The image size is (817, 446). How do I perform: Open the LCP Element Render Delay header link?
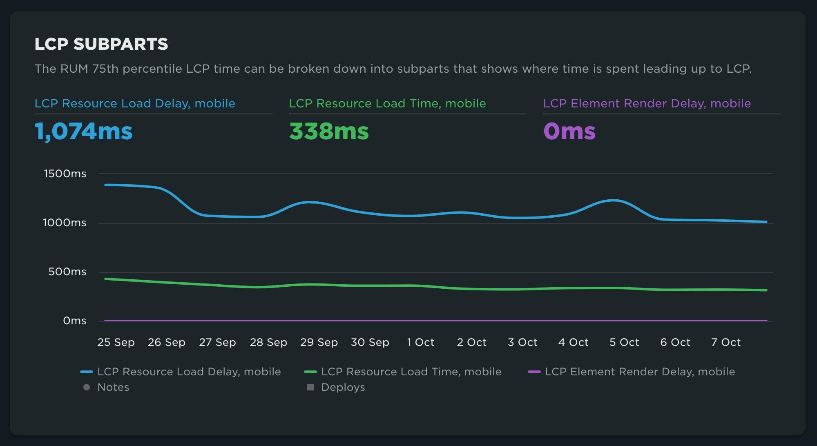pos(647,103)
